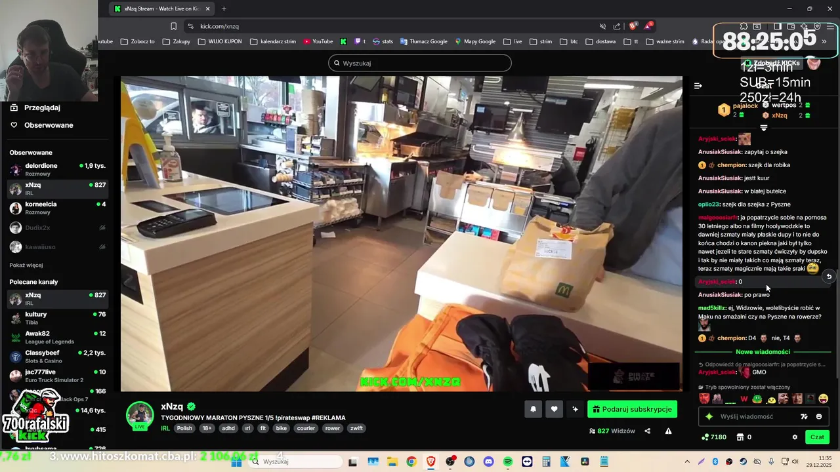This screenshot has height=472, width=840.
Task: Open the share icon beside viewer count
Action: tap(648, 431)
